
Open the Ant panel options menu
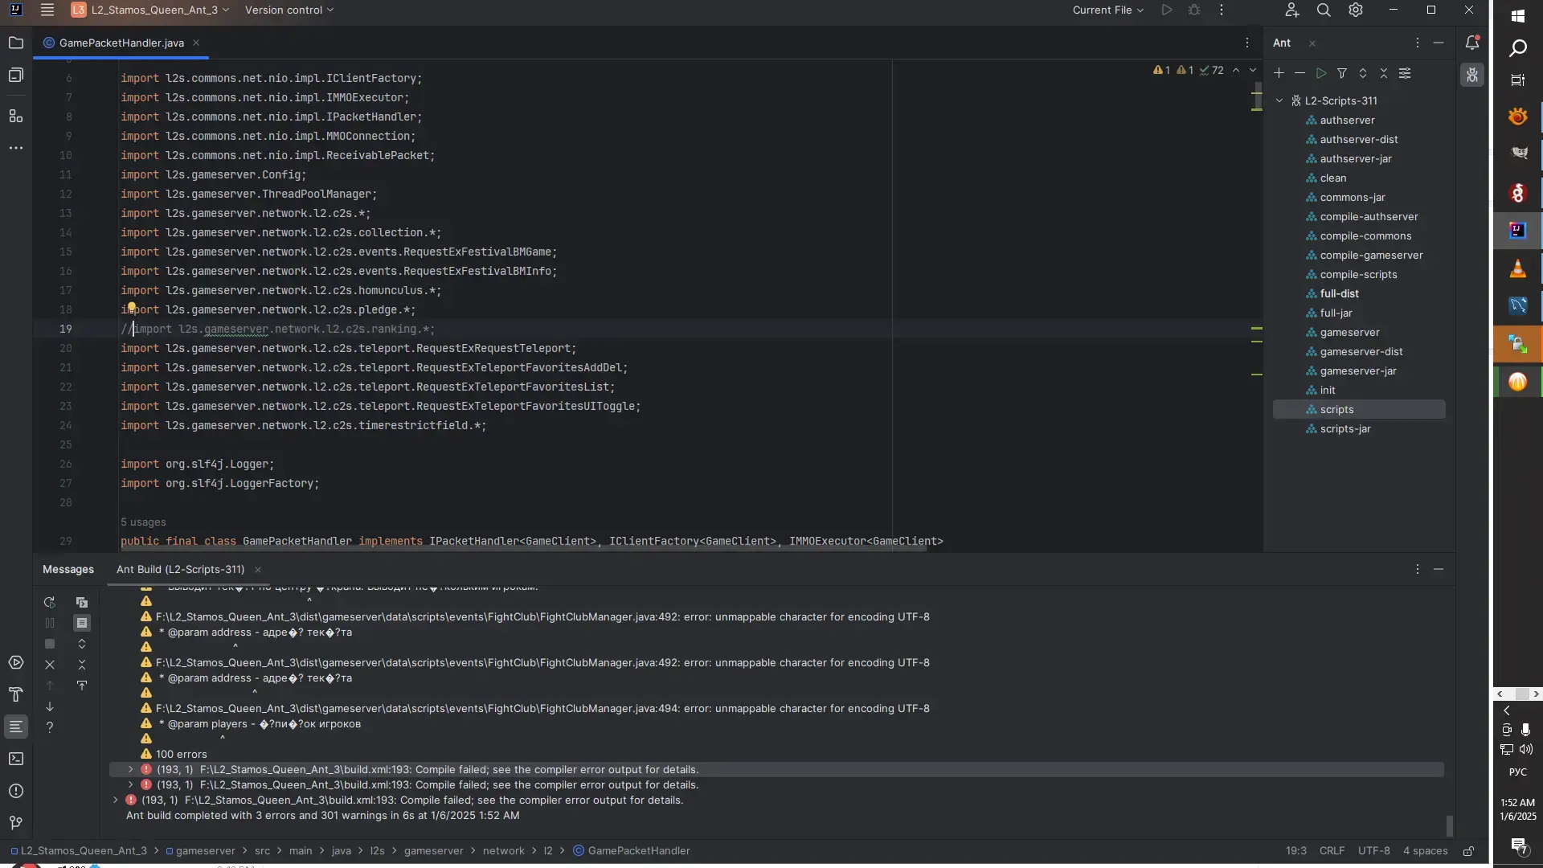pos(1417,43)
